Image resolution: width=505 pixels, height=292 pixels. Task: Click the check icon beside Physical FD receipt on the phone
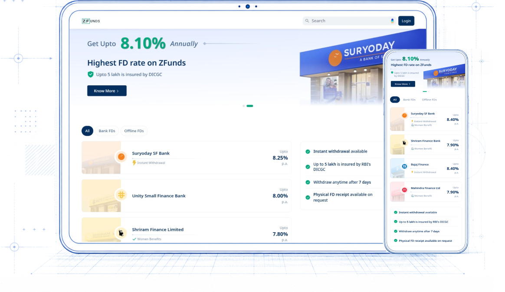coord(396,240)
